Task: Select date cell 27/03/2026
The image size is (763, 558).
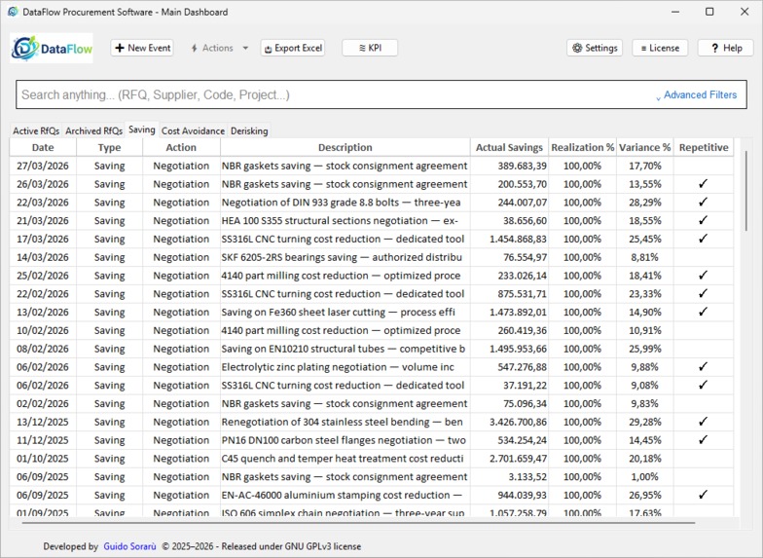Action: click(43, 166)
